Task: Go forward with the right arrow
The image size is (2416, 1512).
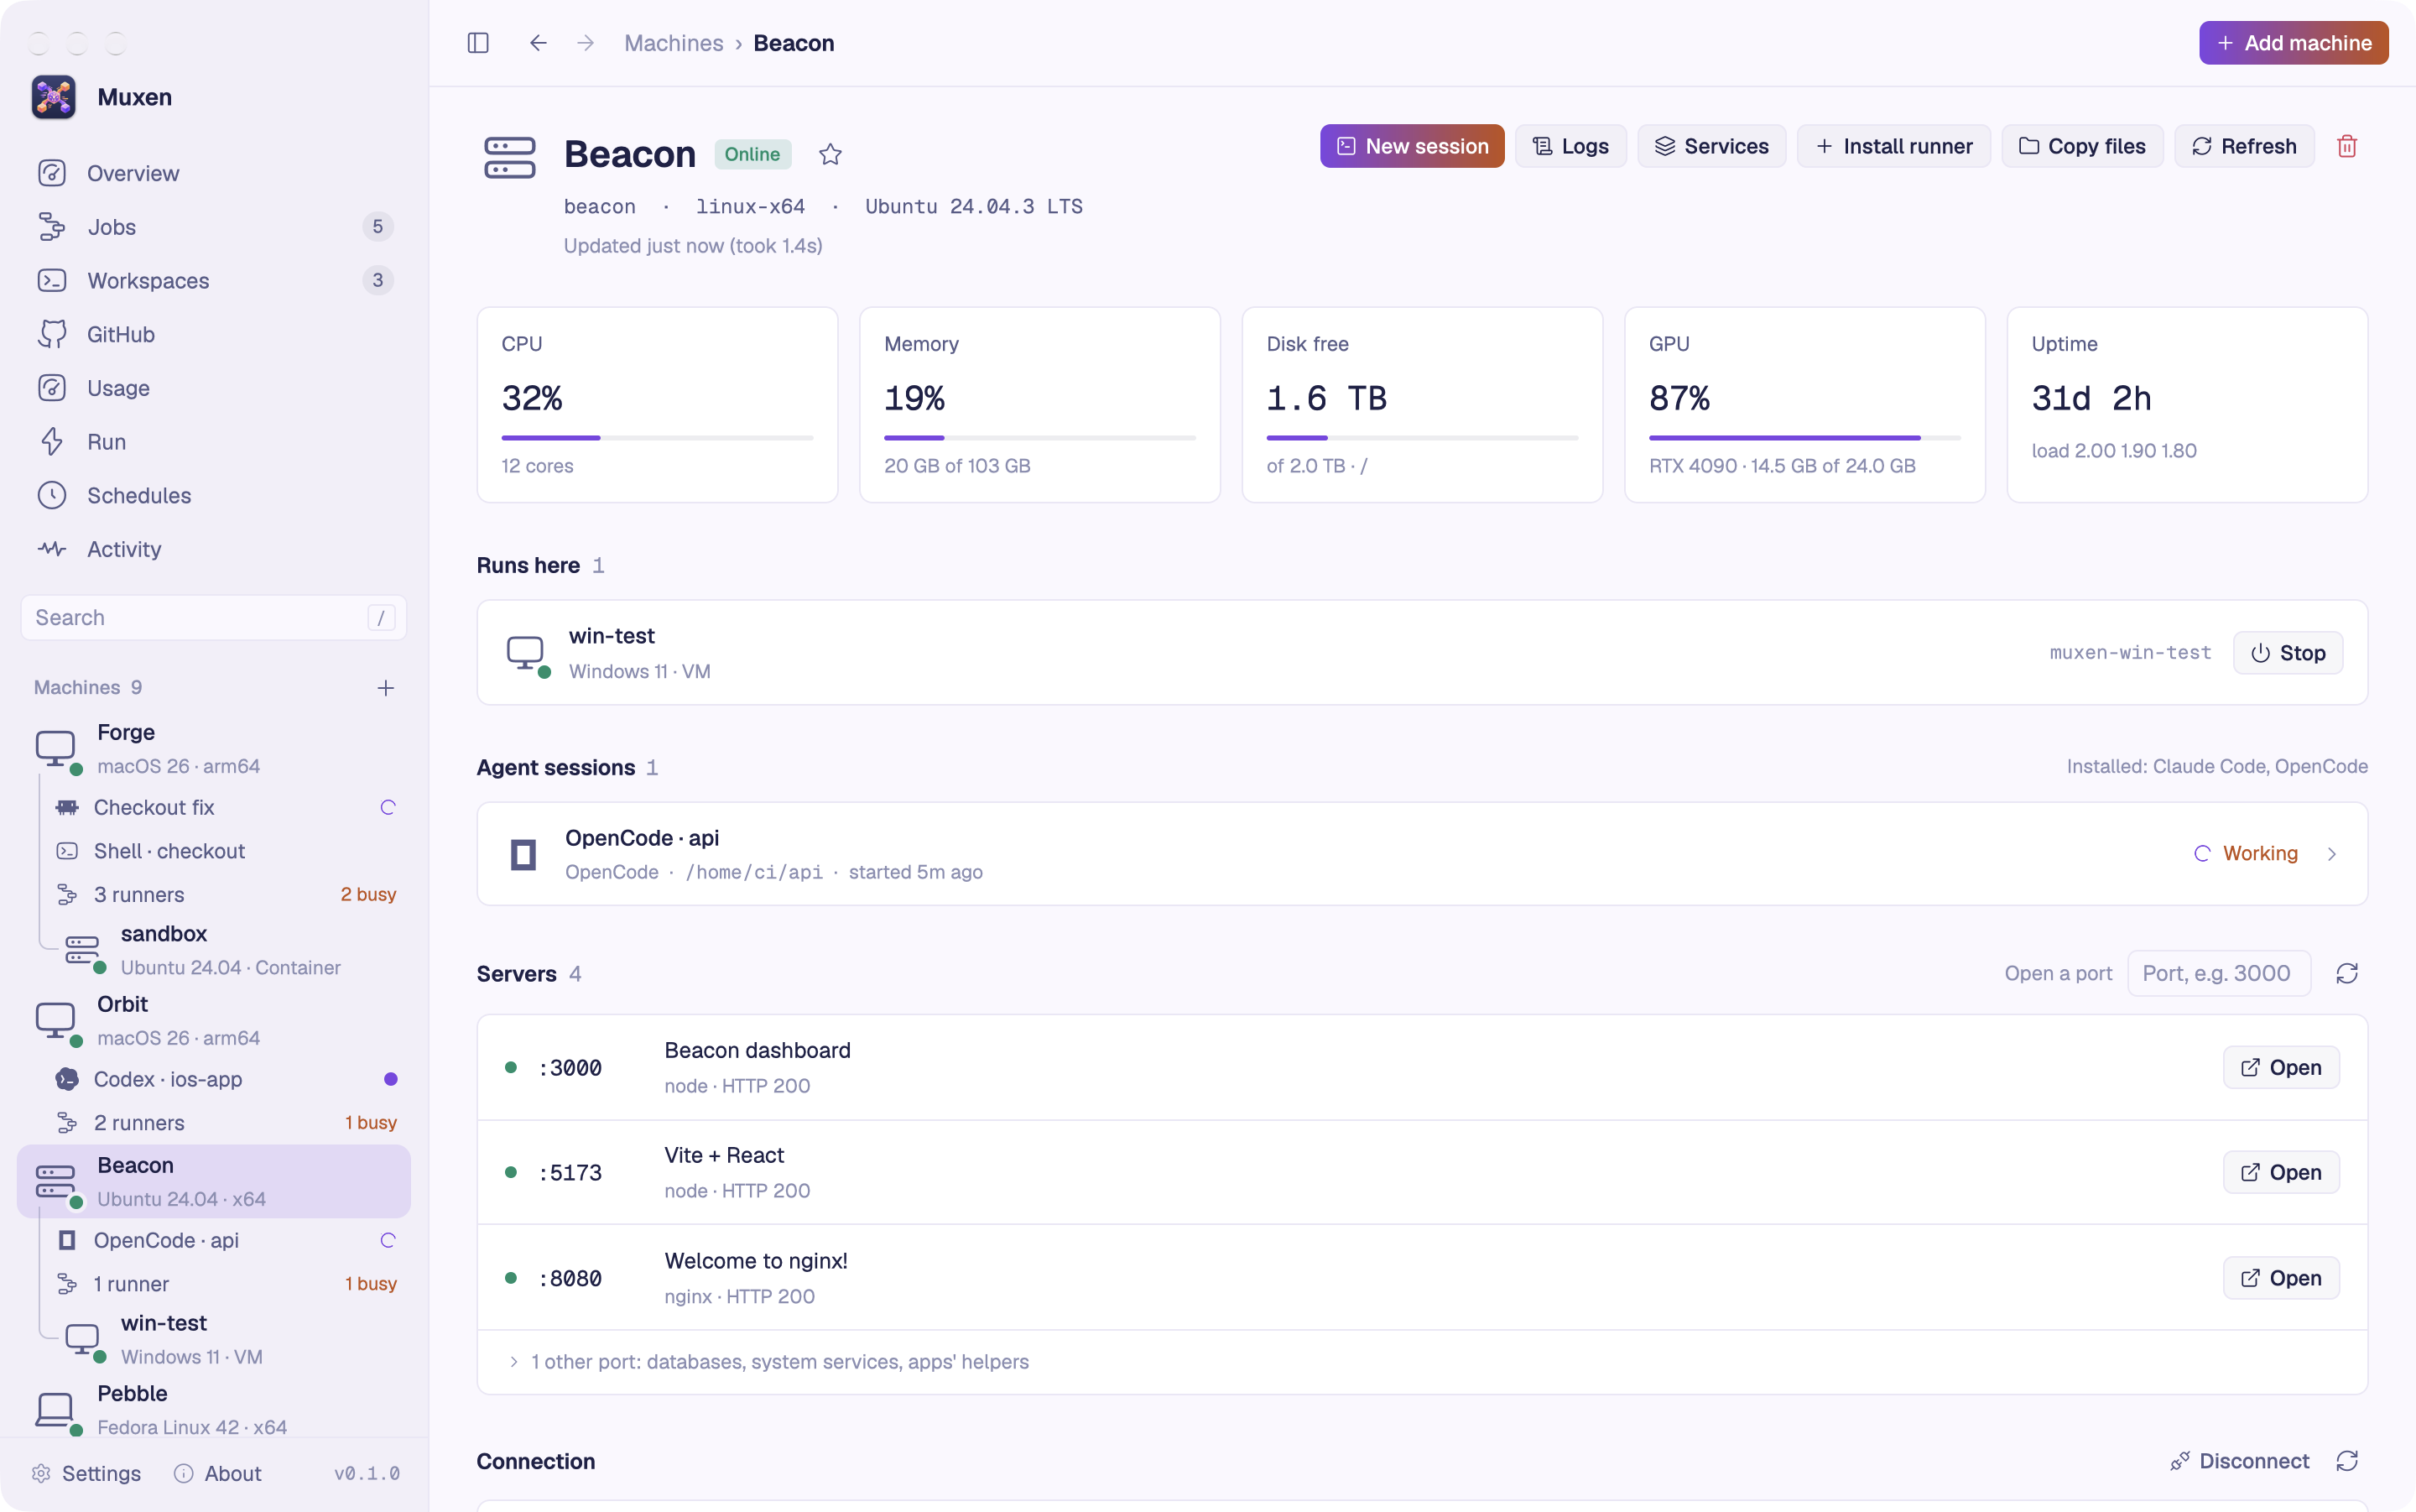Action: (x=586, y=43)
